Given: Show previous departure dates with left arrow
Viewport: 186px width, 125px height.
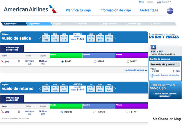Looking at the screenshot, I should [40, 38].
